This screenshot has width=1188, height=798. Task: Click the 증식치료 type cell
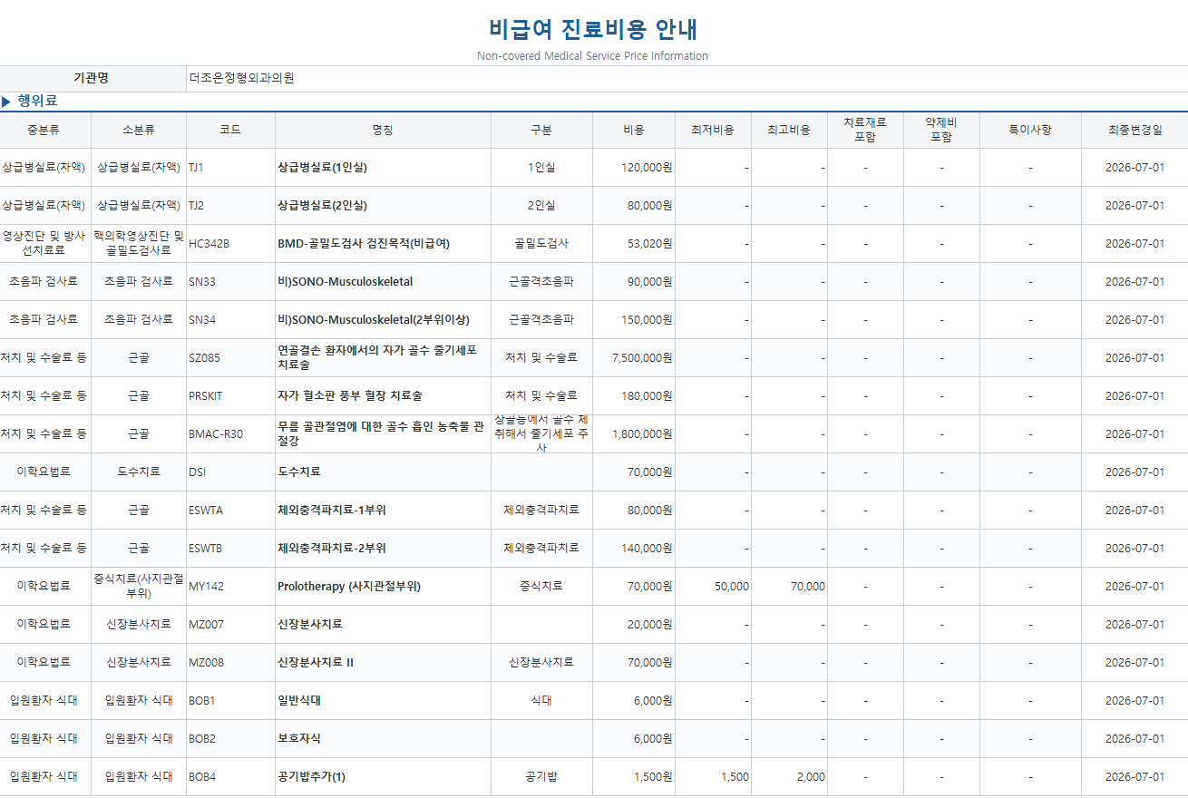click(x=541, y=587)
